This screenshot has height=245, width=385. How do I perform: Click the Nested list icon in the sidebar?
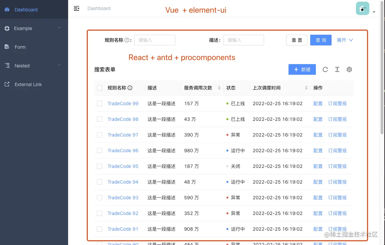7,65
